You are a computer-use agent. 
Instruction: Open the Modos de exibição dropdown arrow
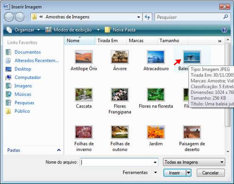98,30
